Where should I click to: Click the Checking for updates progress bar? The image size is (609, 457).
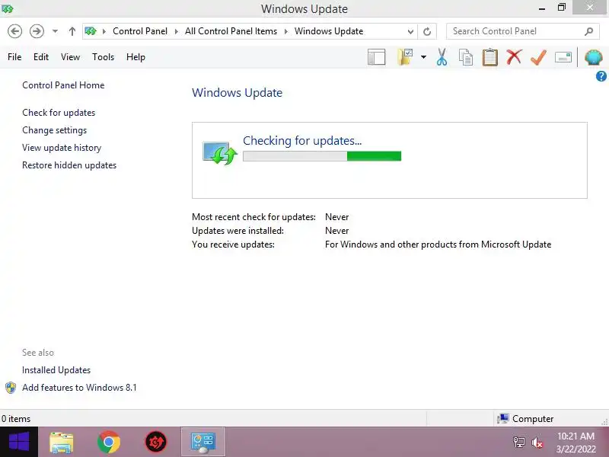coord(322,156)
